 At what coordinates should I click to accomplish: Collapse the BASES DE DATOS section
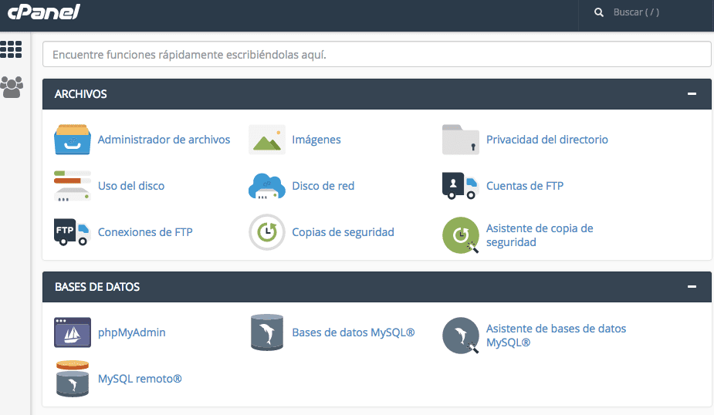(x=692, y=287)
